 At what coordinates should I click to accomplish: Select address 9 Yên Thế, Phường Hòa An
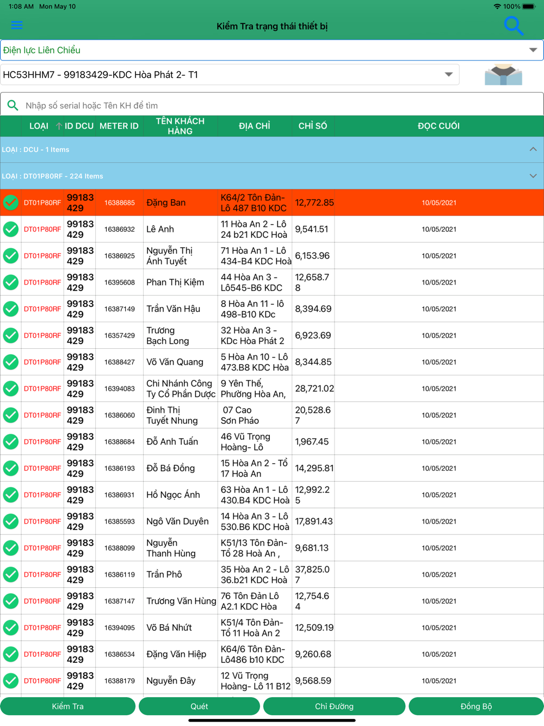(x=253, y=389)
